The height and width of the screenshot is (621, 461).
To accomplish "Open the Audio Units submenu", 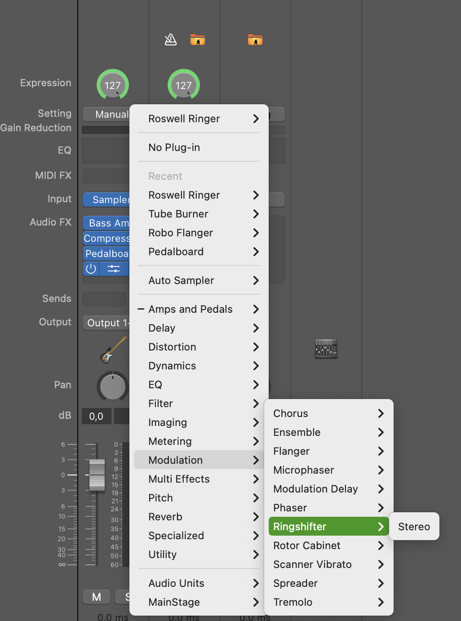I will [x=199, y=583].
